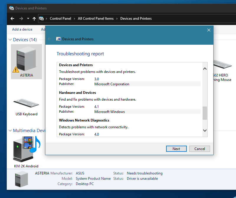Select the HERO gaming mouse device
236x198 pixels.
click(222, 71)
